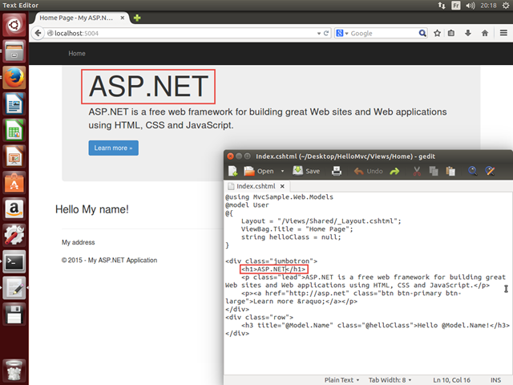Click the code line <h1>ASP.NET</h1>
The image size is (513, 385).
pyautogui.click(x=273, y=269)
